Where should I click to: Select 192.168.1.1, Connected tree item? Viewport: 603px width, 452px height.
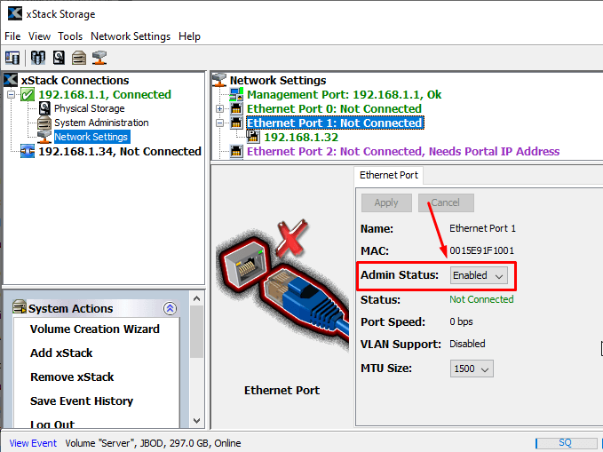point(105,95)
